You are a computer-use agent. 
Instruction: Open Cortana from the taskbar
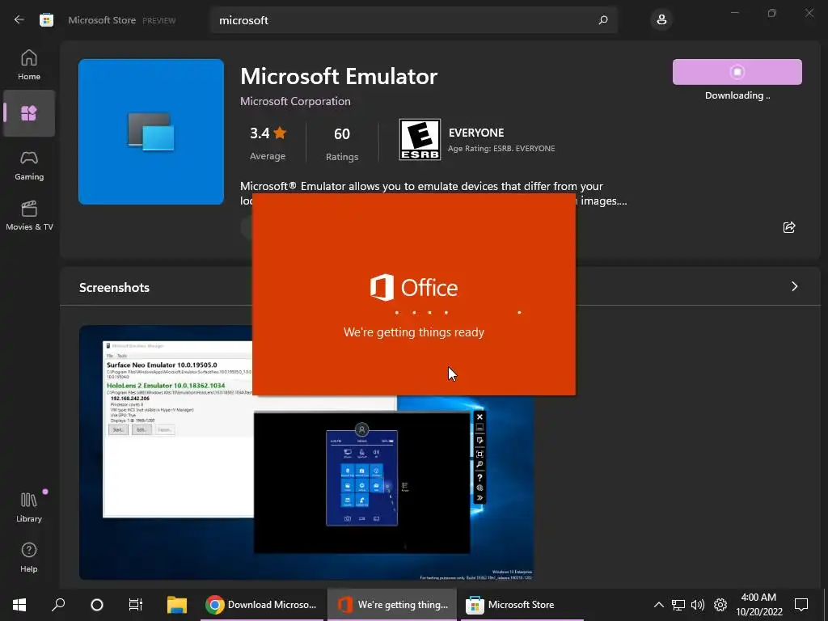[97, 605]
